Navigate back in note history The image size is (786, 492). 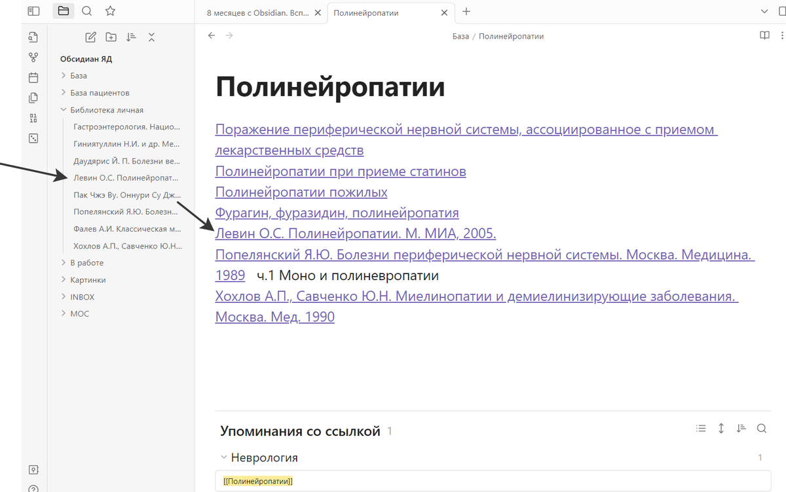pyautogui.click(x=211, y=36)
